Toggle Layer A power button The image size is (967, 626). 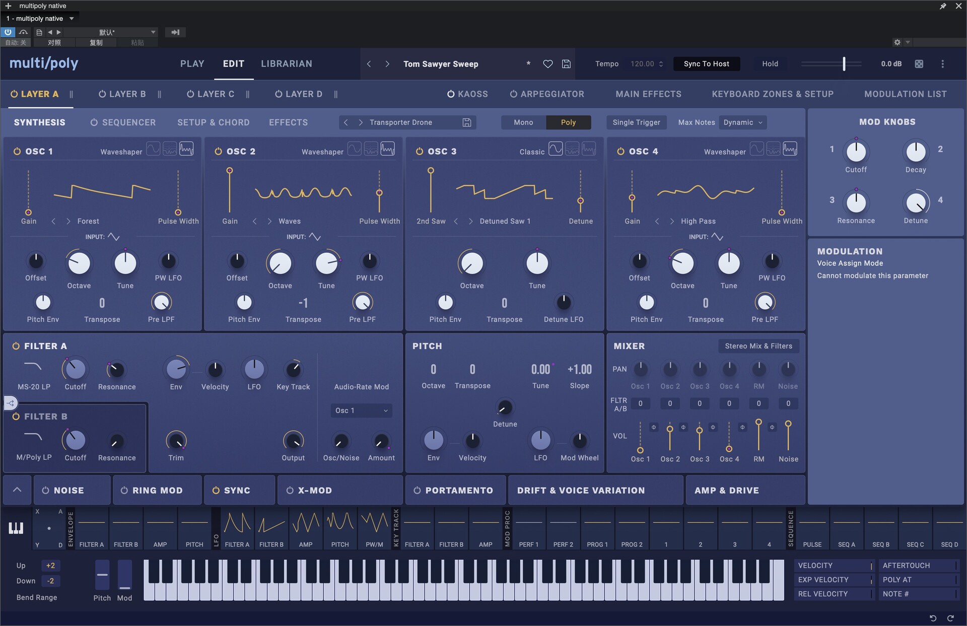14,94
